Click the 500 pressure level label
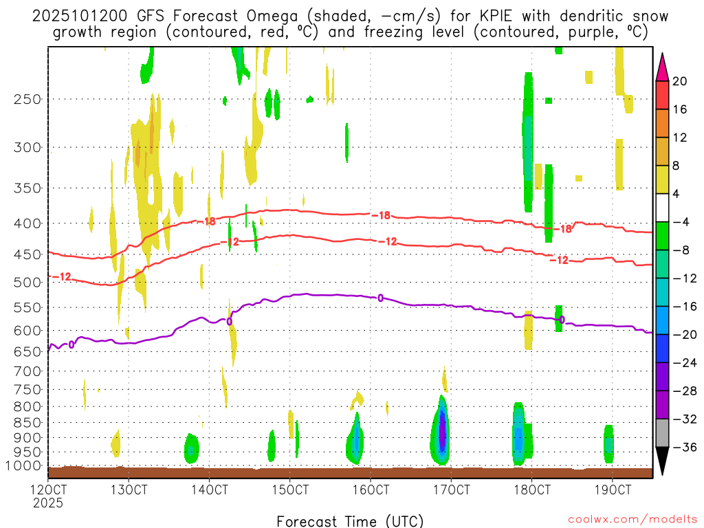 coord(27,283)
